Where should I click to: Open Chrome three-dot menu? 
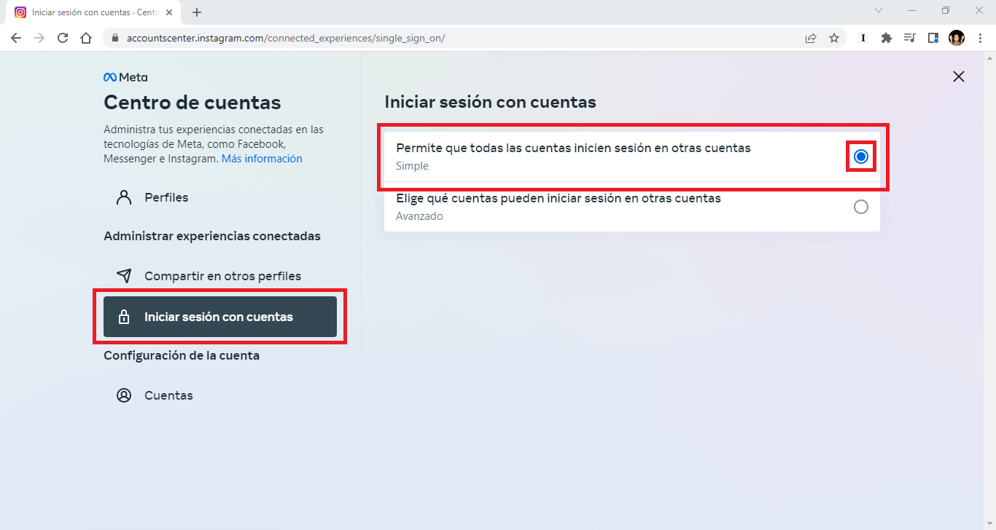pos(980,38)
